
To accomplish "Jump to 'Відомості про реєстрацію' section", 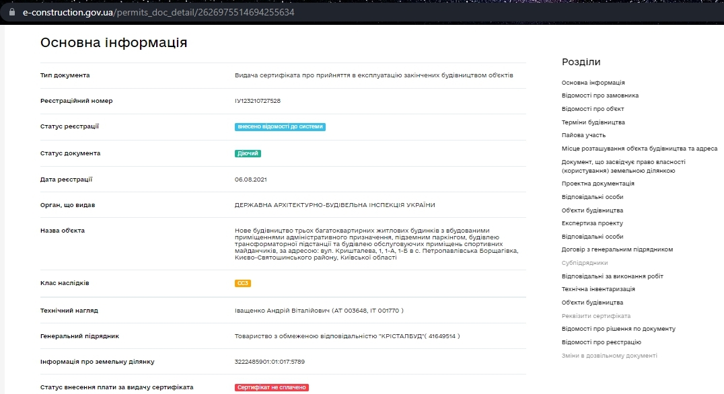I will coord(601,342).
